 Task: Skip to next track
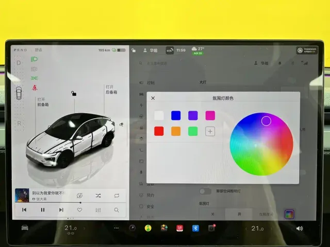point(61,210)
